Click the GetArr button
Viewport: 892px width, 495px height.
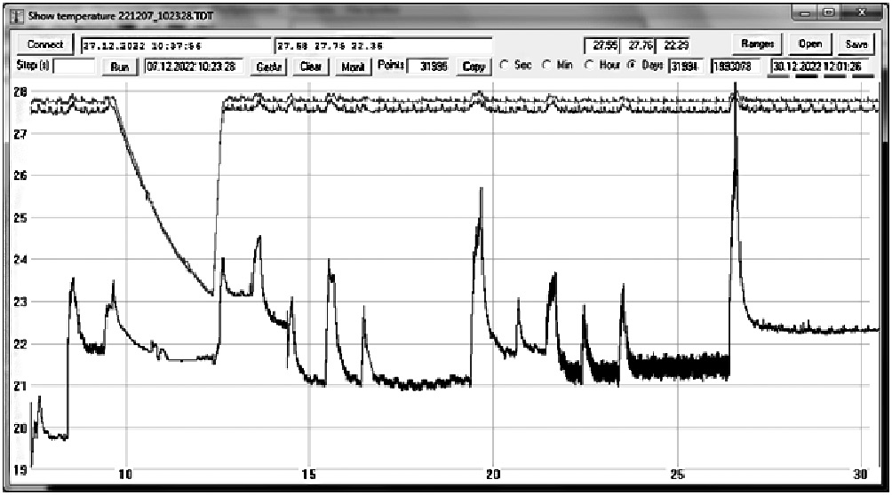[270, 67]
